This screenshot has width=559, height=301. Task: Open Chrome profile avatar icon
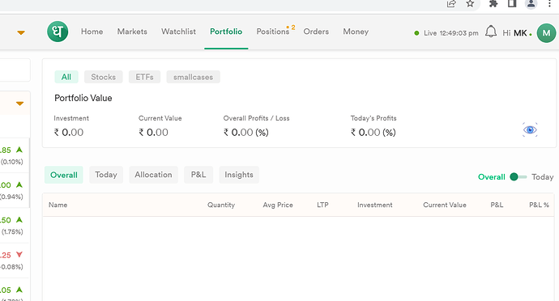[x=531, y=4]
